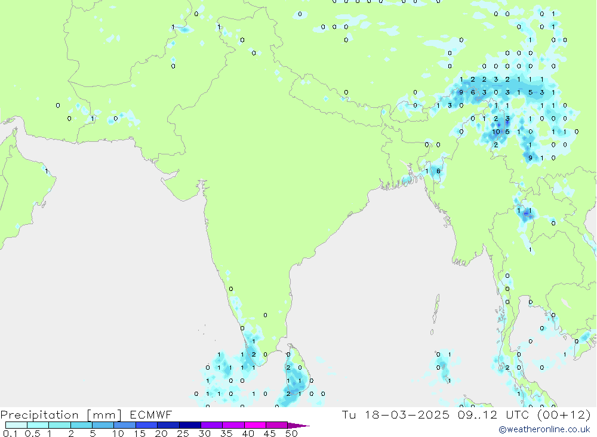The height and width of the screenshot is (437, 597).
Task: Click the "10" precipitation value on the map
Action: [496, 132]
